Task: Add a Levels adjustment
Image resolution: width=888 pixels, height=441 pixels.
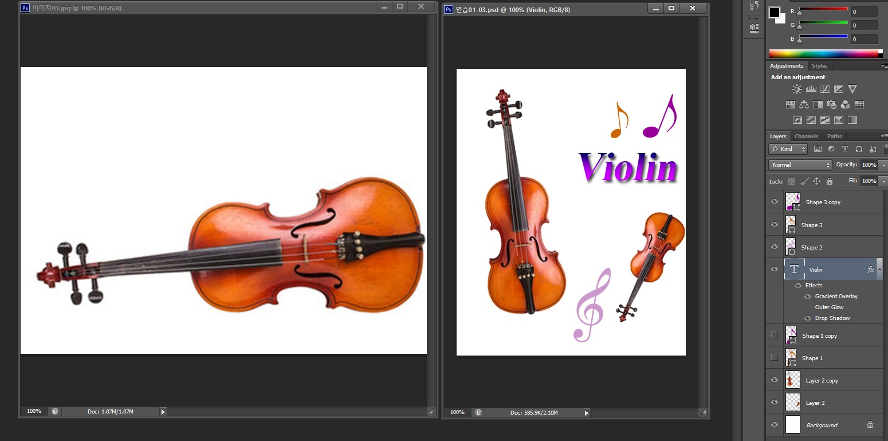Action: click(811, 89)
